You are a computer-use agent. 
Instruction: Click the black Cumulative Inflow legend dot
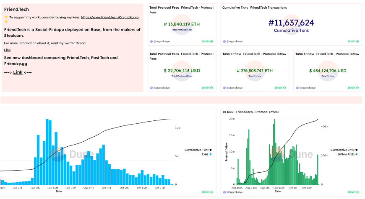pyautogui.click(x=356, y=150)
